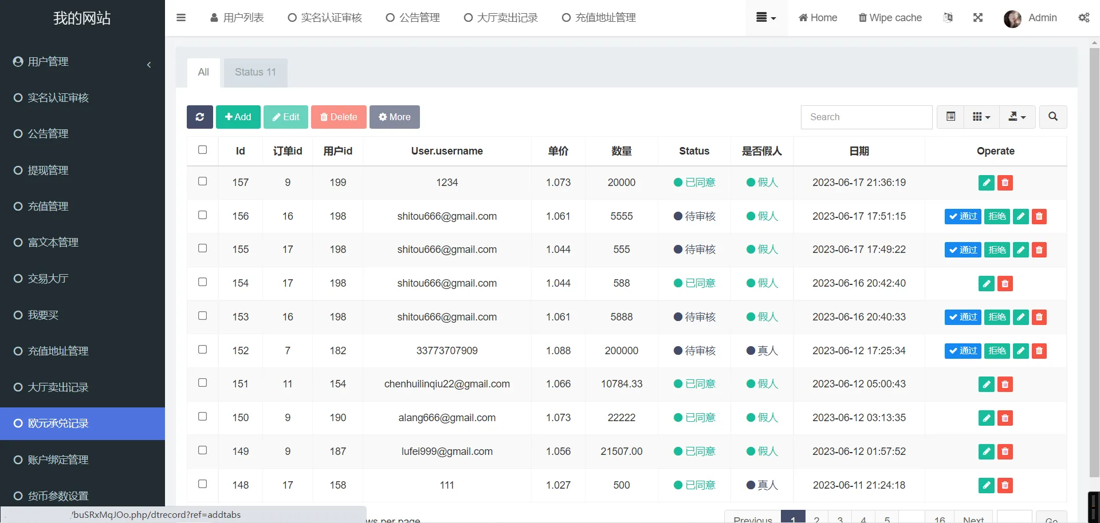The height and width of the screenshot is (523, 1100).
Task: Click the language translate icon in header
Action: pyautogui.click(x=948, y=18)
